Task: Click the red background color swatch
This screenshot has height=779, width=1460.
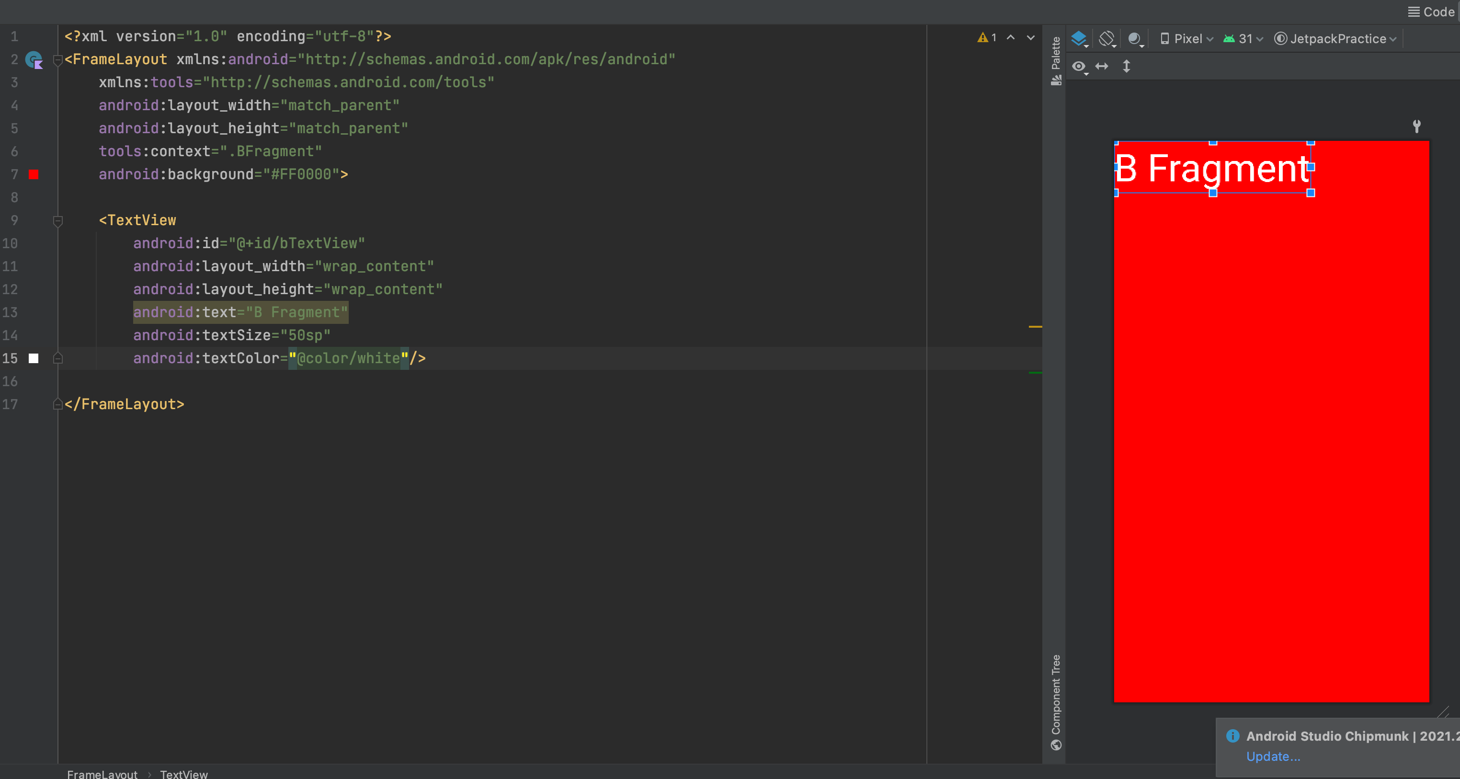Action: (x=34, y=174)
